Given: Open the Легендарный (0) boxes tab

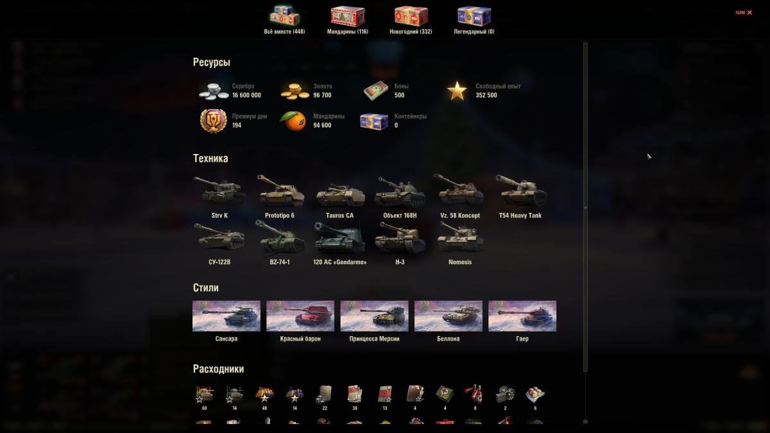Looking at the screenshot, I should coord(474,20).
